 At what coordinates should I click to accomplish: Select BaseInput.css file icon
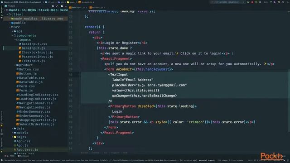(x=20, y=44)
